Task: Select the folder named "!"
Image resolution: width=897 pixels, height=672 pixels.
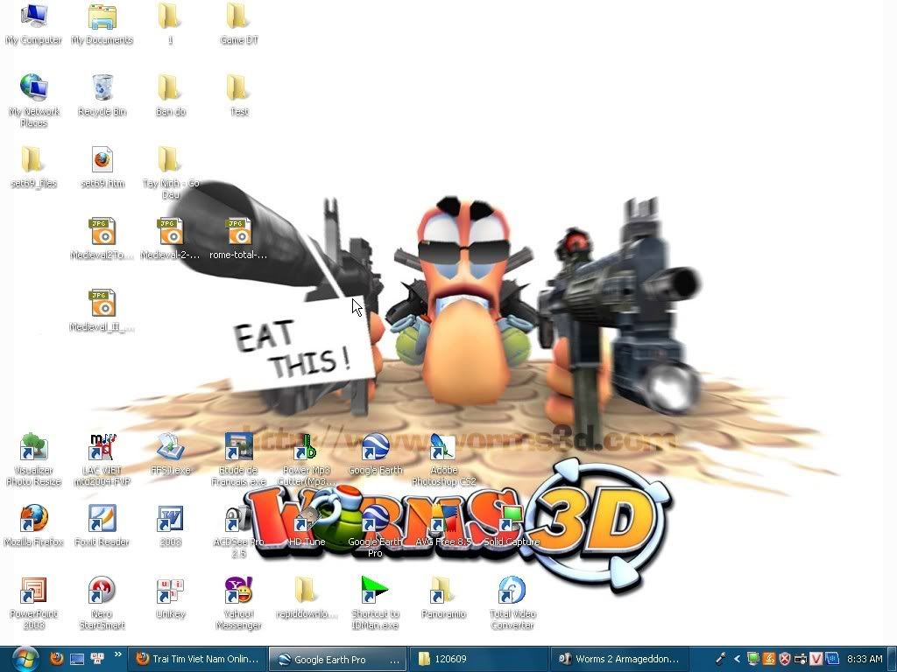Action: point(170,24)
